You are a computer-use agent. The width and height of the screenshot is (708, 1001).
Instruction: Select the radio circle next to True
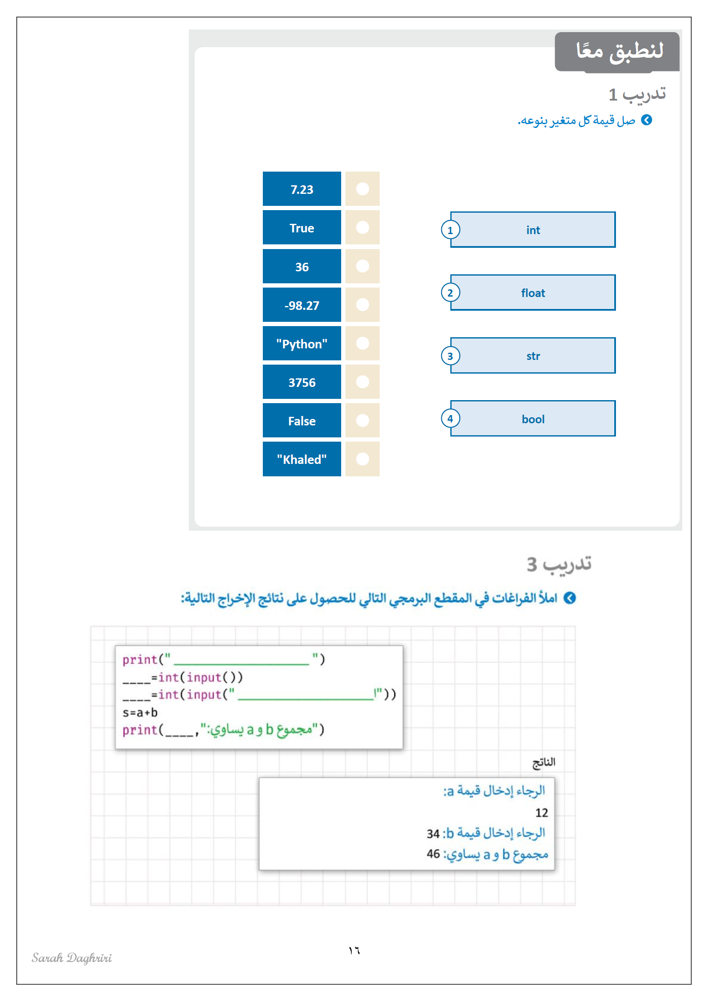pos(362,227)
